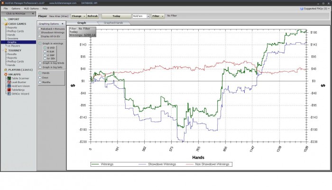Image resolution: width=332 pixels, height=190 pixels.
Task: Open Tourney Hands
Action: click(11, 65)
